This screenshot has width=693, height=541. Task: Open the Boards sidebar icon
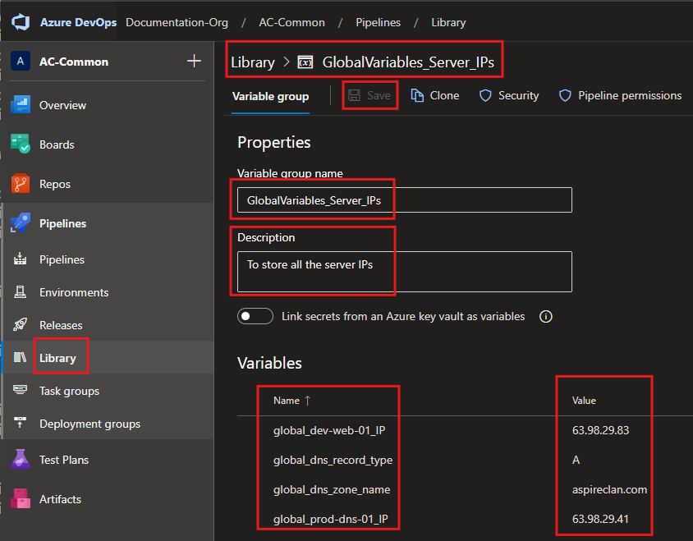coord(21,144)
